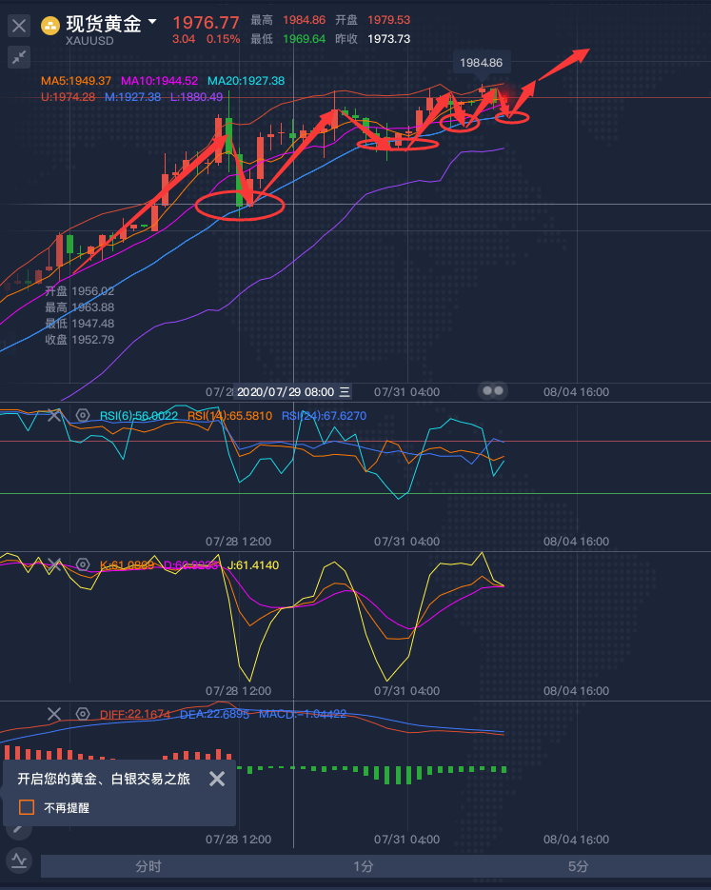
Task: Click the collapse arrows icon below the close button
Action: click(x=19, y=58)
